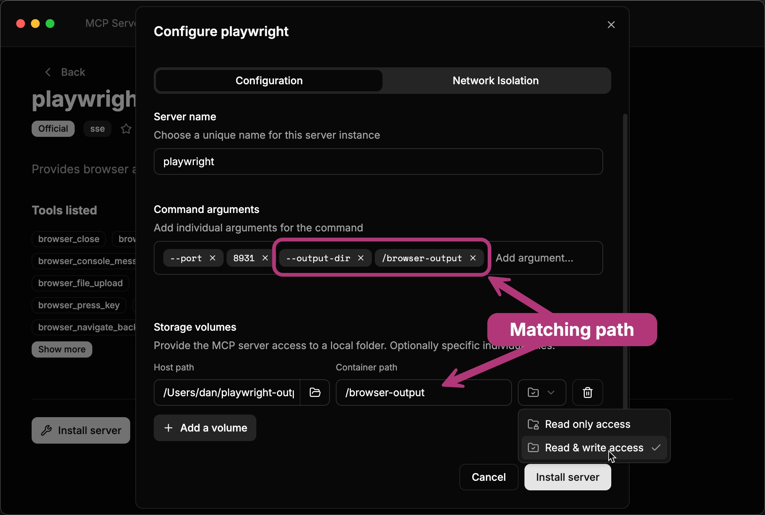Image resolution: width=765 pixels, height=515 pixels.
Task: Delete the storage volume with trash icon
Action: point(587,392)
